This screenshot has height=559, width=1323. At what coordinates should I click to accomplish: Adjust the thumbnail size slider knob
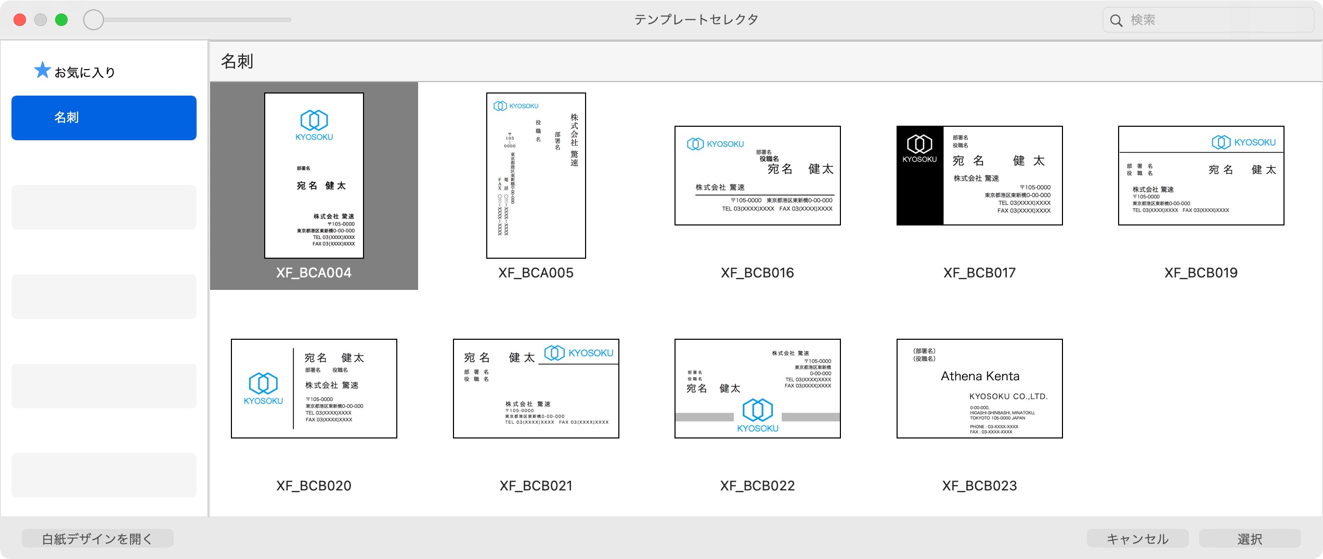pyautogui.click(x=94, y=20)
